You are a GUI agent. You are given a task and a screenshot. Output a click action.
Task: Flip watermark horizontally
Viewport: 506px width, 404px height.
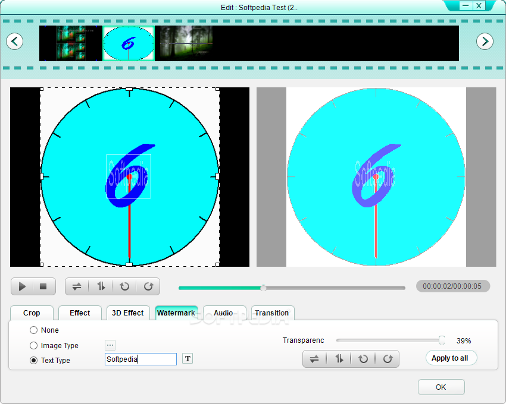[x=314, y=359]
